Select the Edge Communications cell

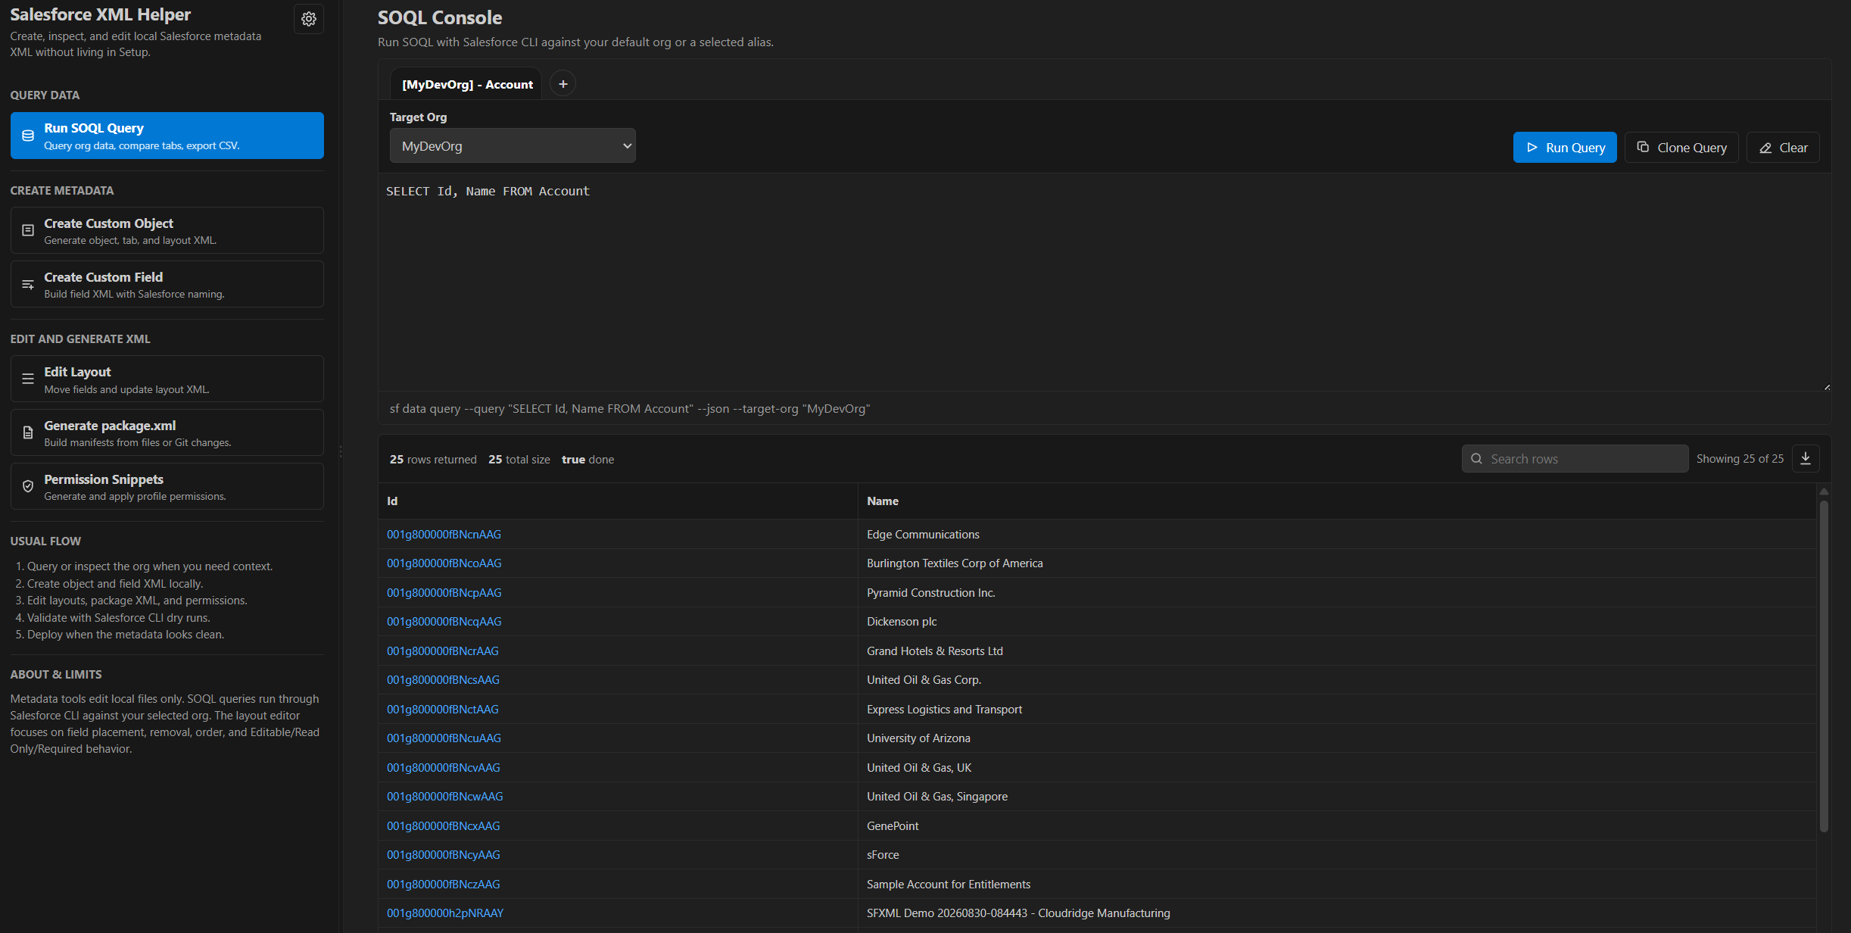(x=1337, y=535)
